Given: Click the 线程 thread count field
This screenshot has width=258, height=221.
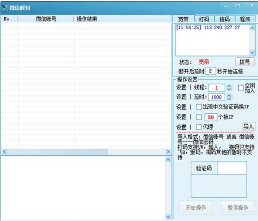Looking at the screenshot, I should tap(217, 88).
